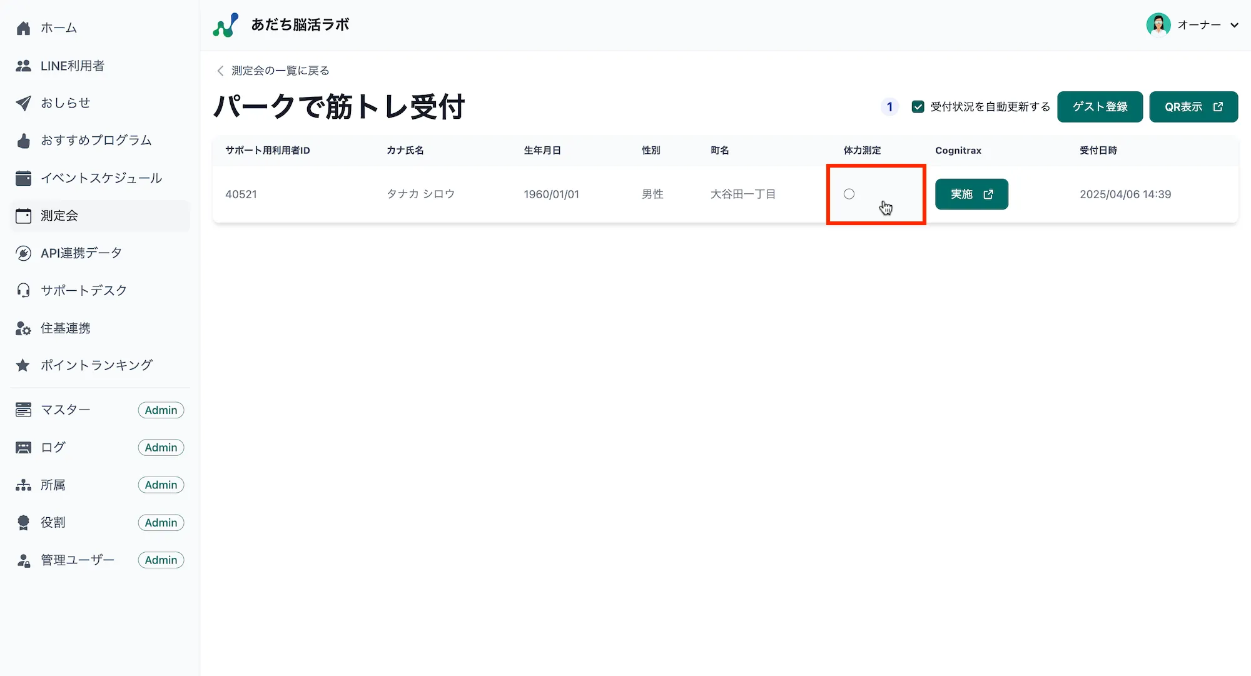Click the API連携データ globe icon
This screenshot has height=676, width=1251.
coord(23,253)
